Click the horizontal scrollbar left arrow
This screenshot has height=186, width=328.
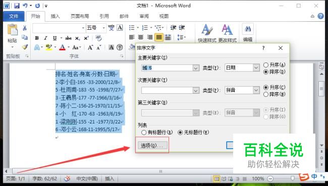6,171
